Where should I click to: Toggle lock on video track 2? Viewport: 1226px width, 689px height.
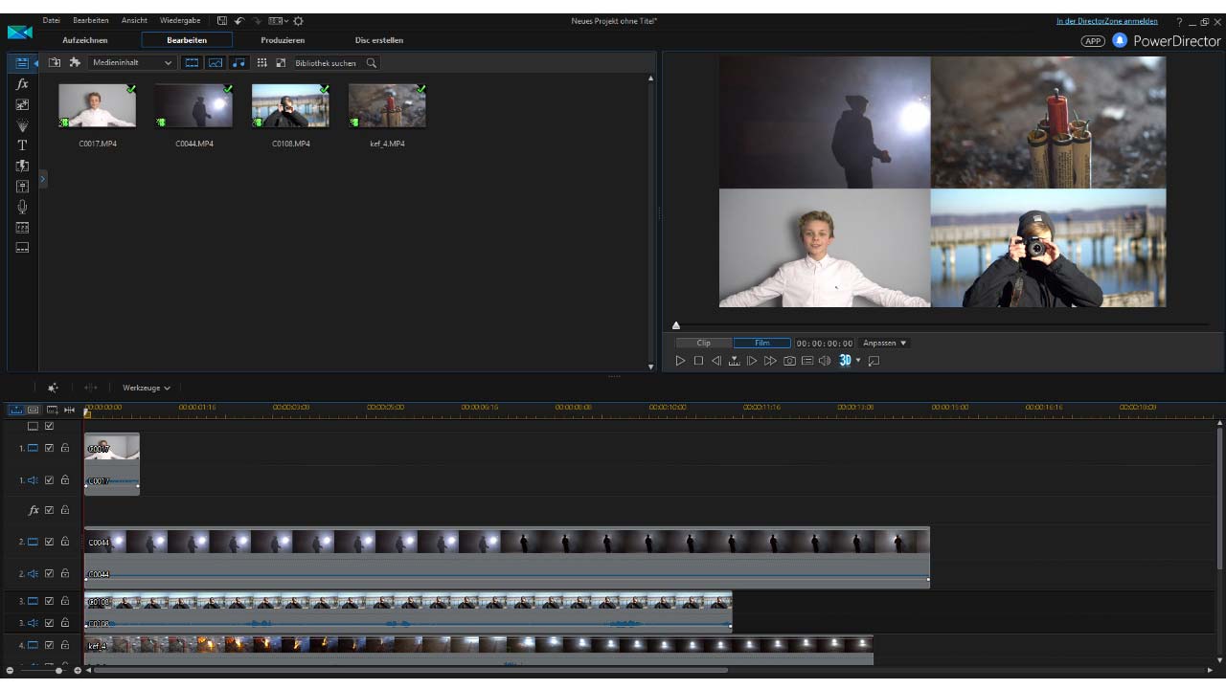click(65, 542)
